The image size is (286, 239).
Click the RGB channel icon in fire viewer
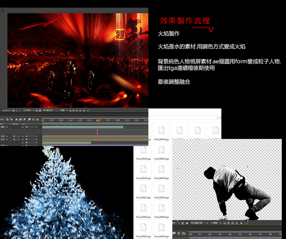[x=20, y=111]
